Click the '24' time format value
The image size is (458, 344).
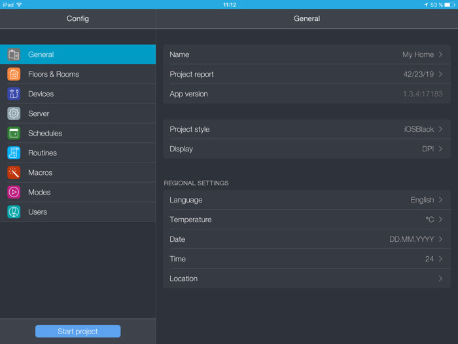coord(429,259)
